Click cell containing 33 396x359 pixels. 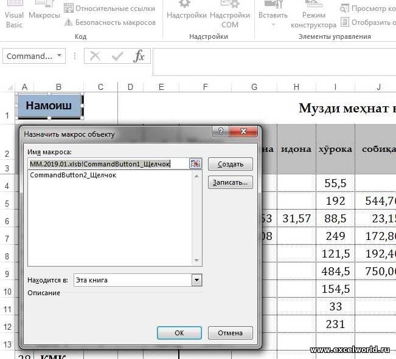[x=335, y=307]
